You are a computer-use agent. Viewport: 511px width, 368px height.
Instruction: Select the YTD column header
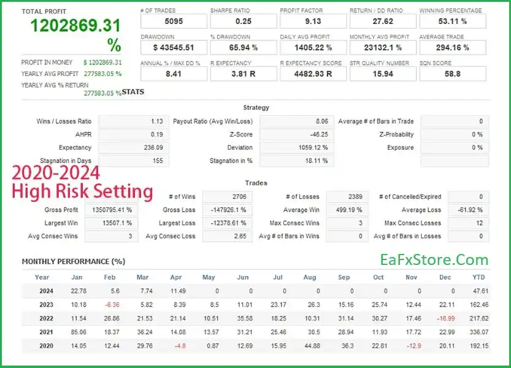point(480,277)
